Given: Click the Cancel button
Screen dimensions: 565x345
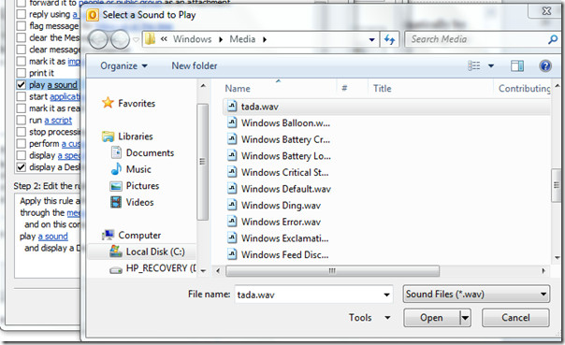Looking at the screenshot, I should click(x=515, y=318).
